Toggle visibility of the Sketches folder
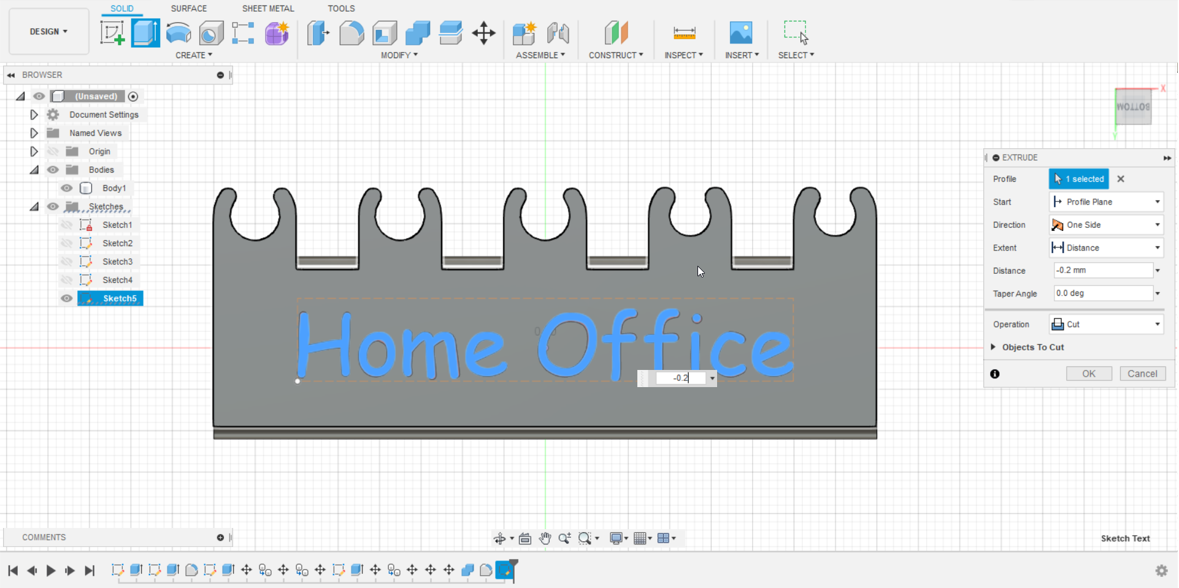Image resolution: width=1179 pixels, height=588 pixels. tap(53, 206)
